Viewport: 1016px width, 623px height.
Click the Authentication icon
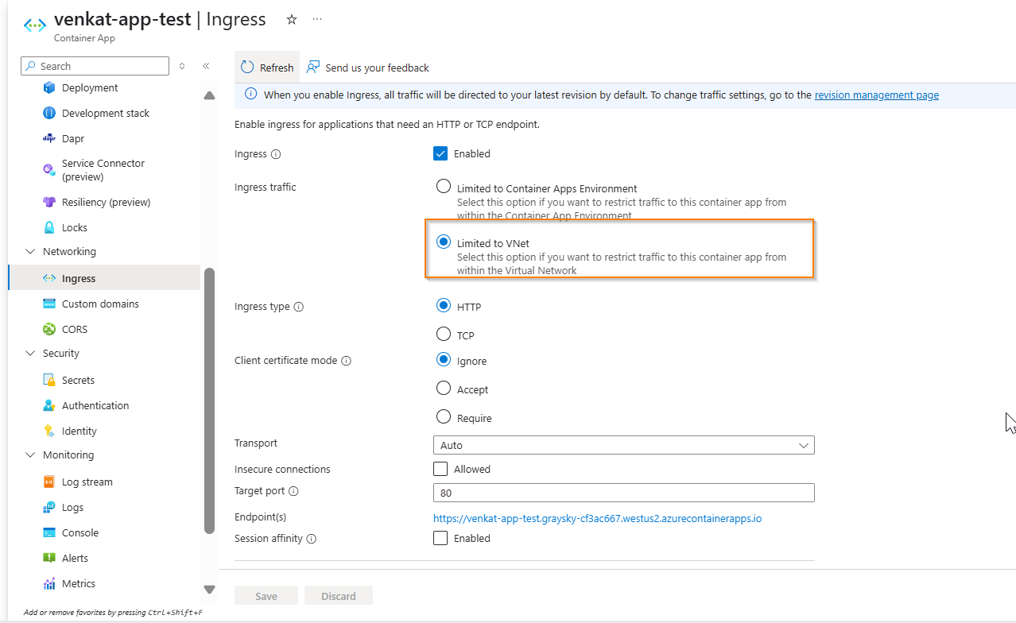point(48,406)
